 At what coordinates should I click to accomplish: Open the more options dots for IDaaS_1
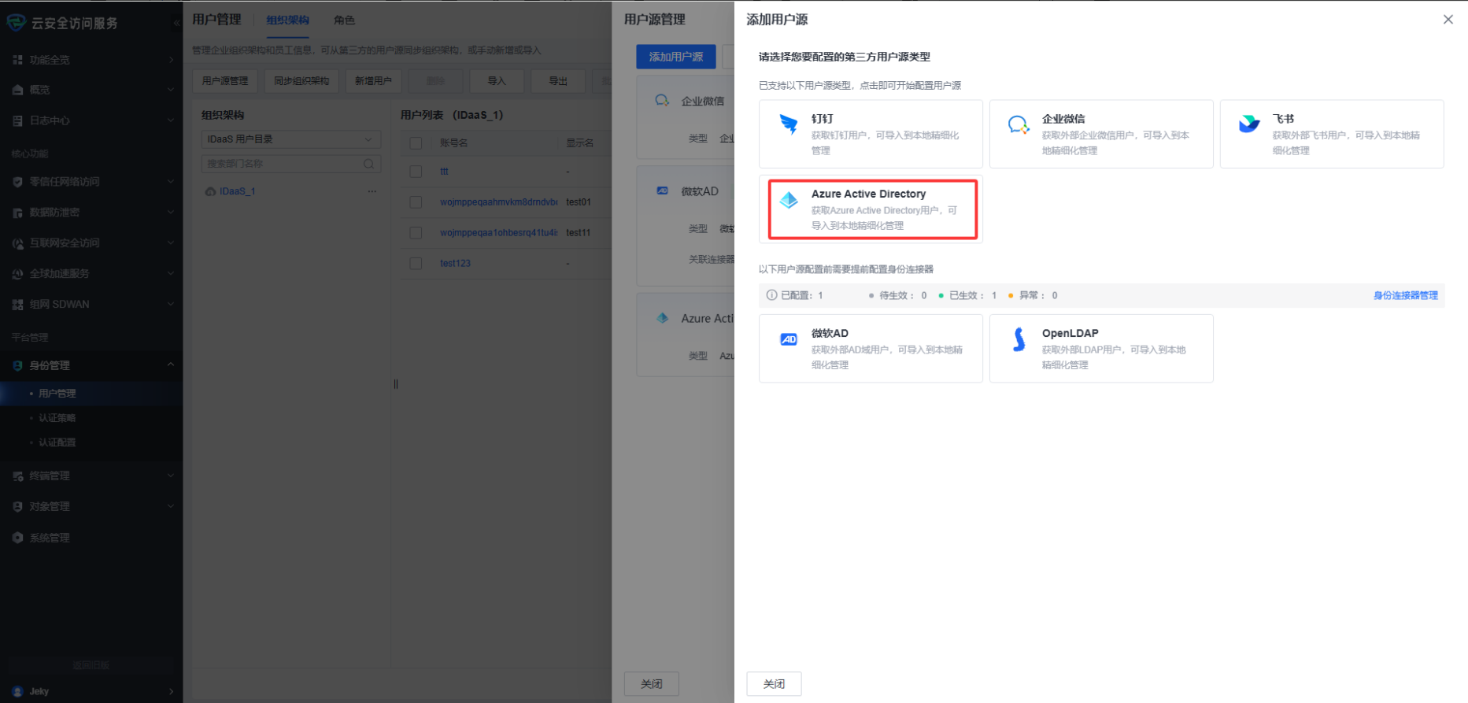(372, 191)
